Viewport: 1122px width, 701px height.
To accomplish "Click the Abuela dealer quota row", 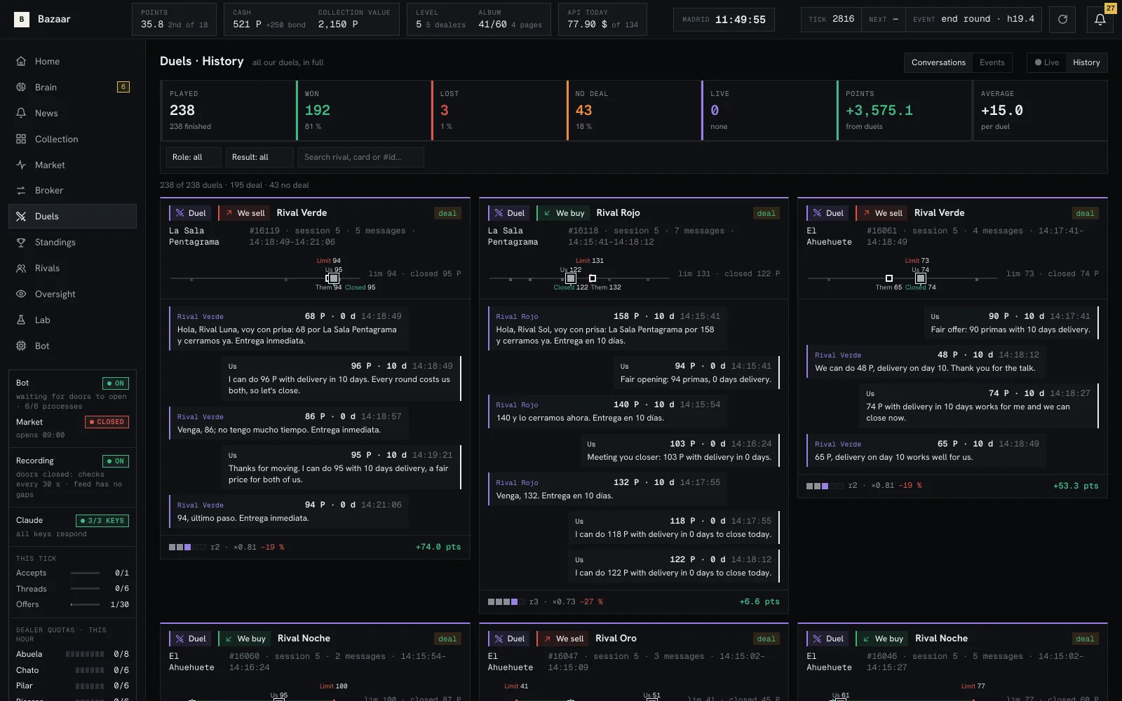I will (x=72, y=654).
